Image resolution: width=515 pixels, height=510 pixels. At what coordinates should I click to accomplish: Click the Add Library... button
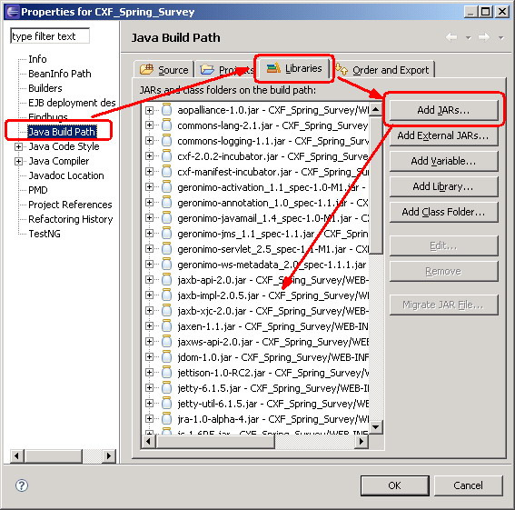444,186
